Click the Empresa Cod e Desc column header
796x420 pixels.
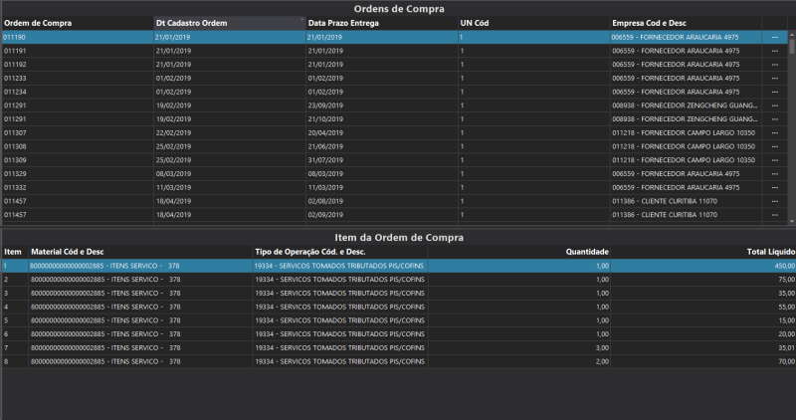pyautogui.click(x=686, y=23)
